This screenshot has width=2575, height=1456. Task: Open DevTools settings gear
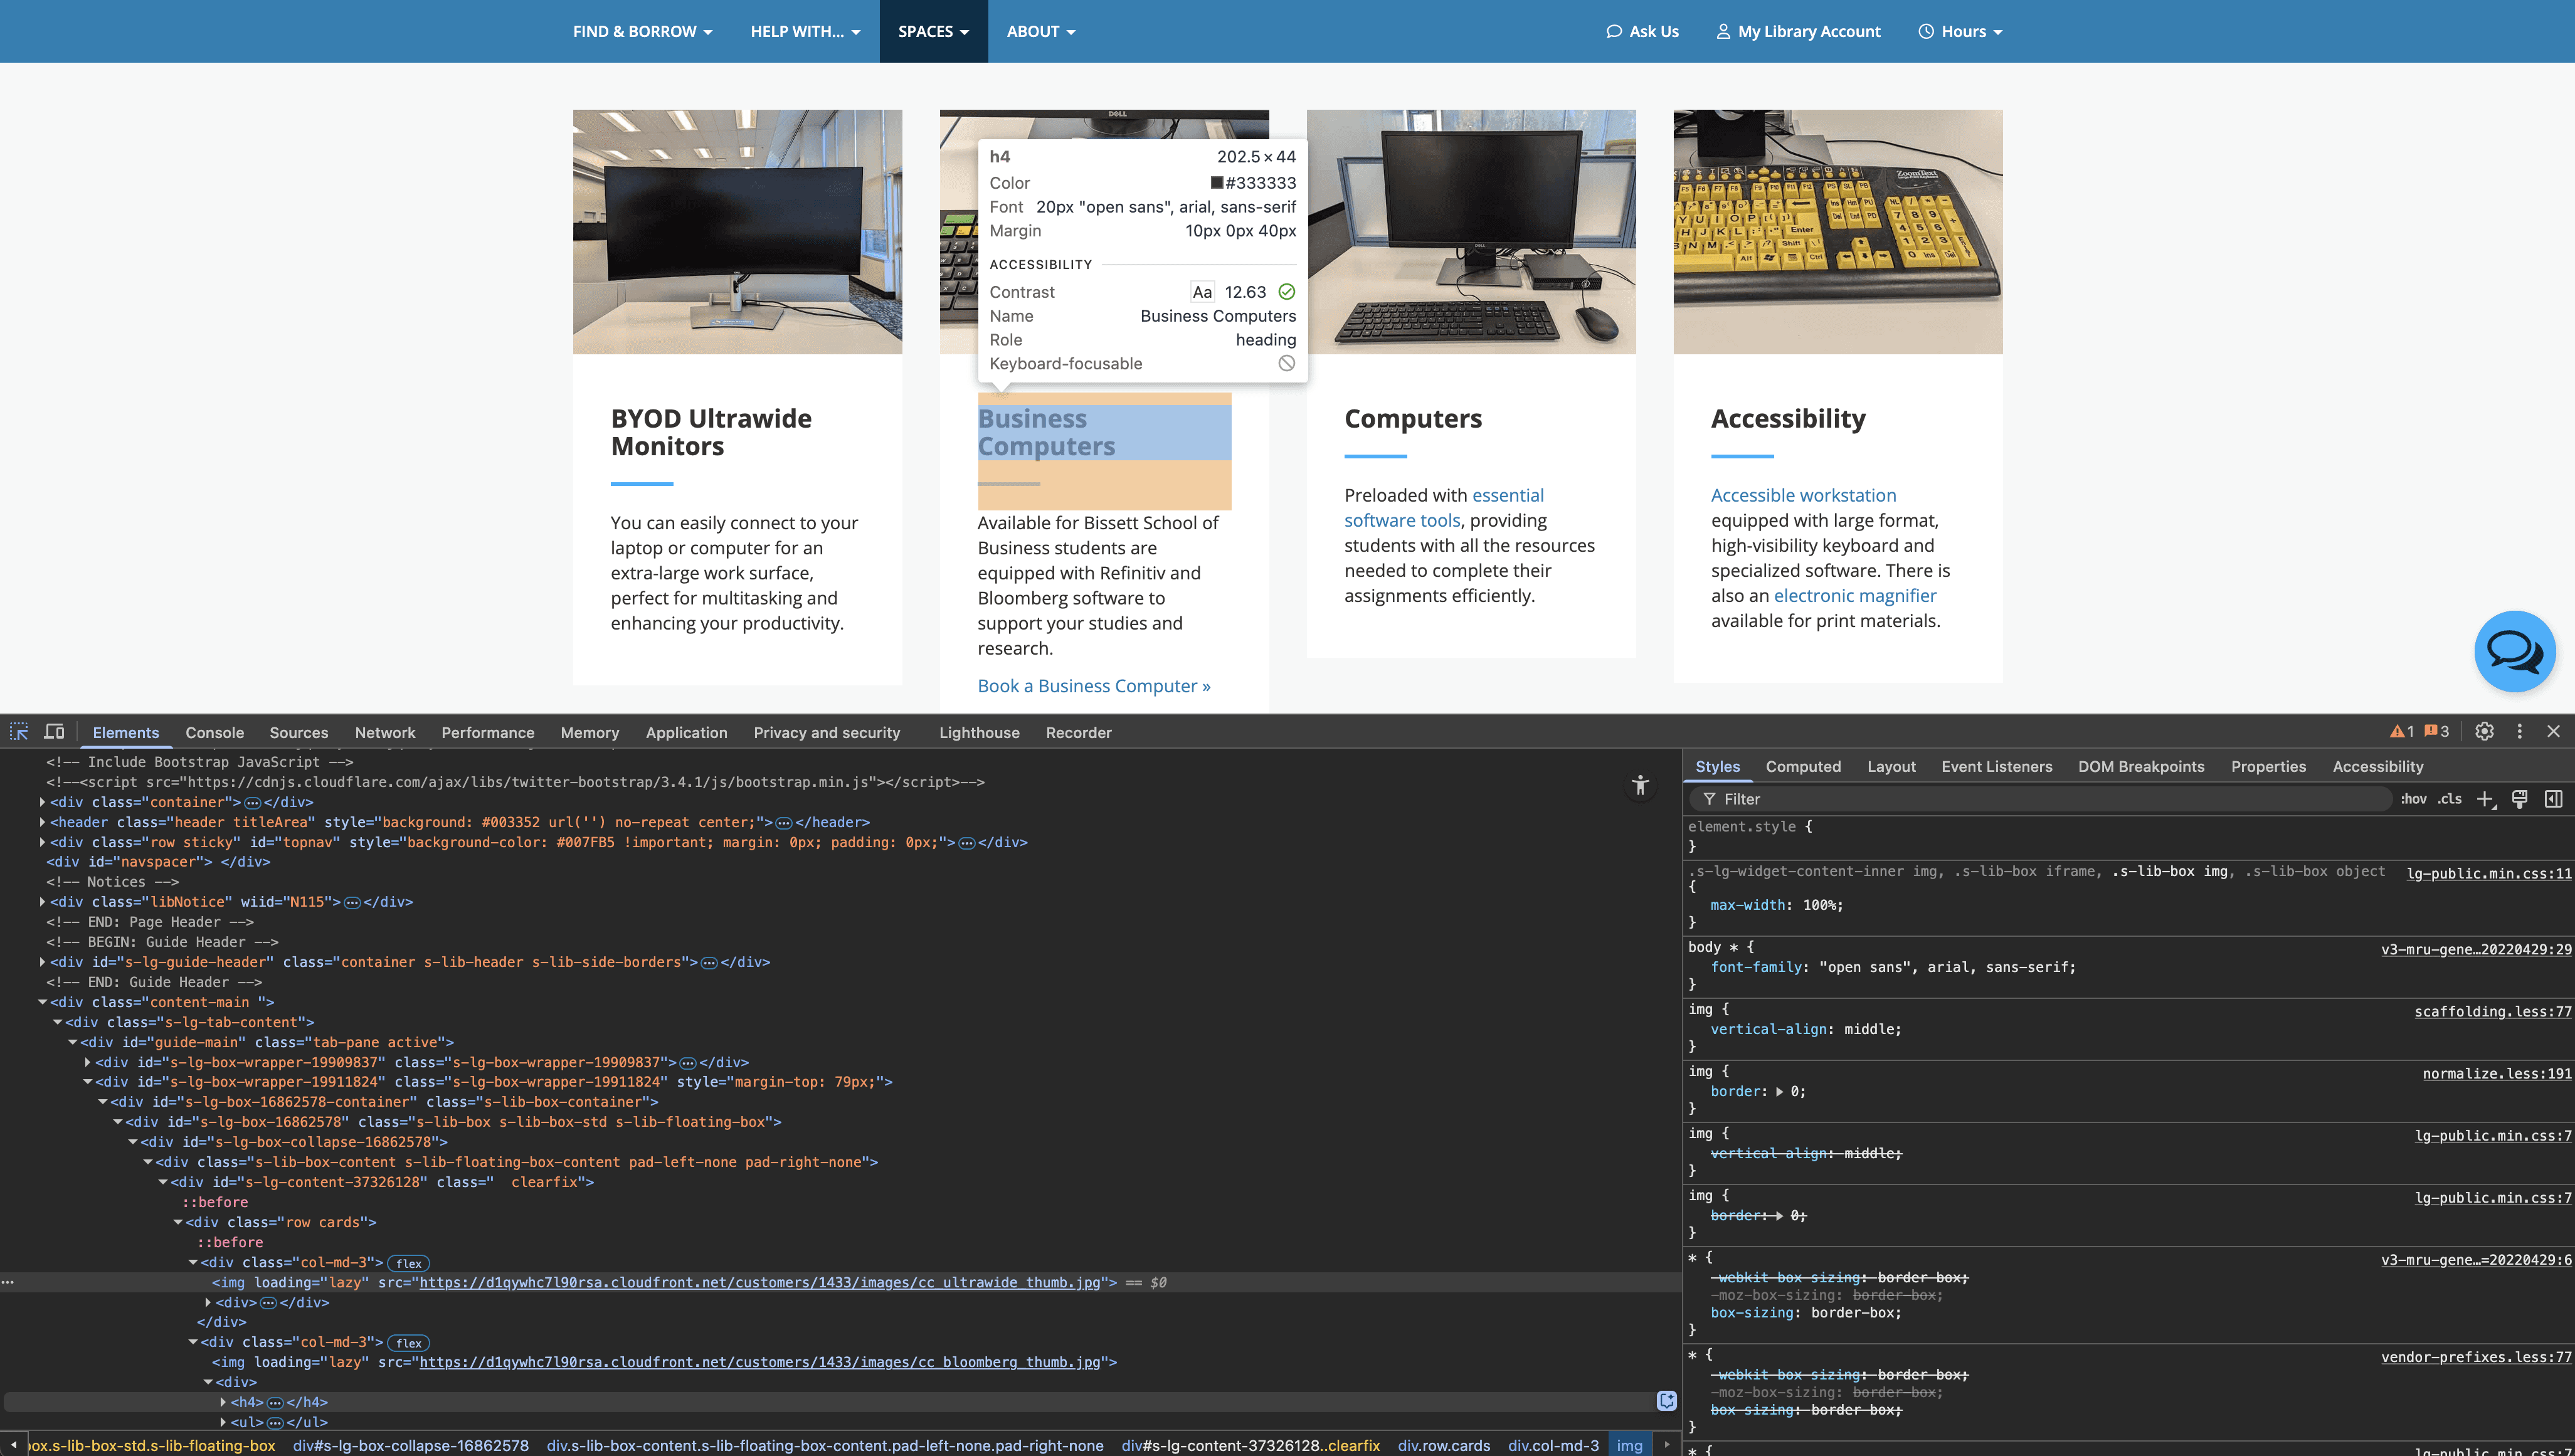click(x=2484, y=731)
